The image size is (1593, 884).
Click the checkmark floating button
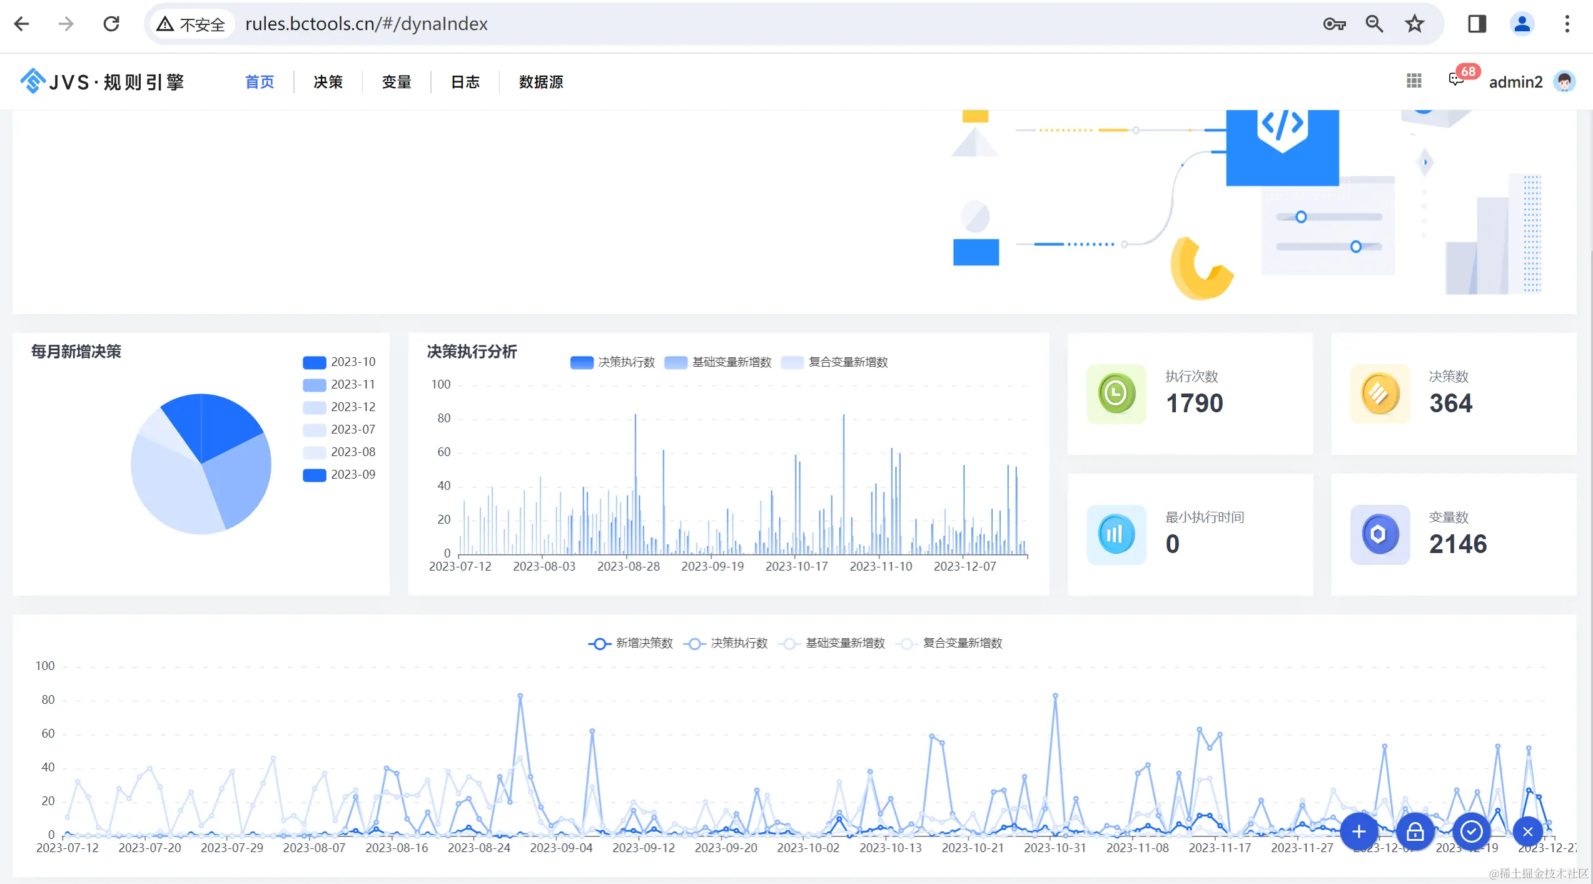point(1471,832)
